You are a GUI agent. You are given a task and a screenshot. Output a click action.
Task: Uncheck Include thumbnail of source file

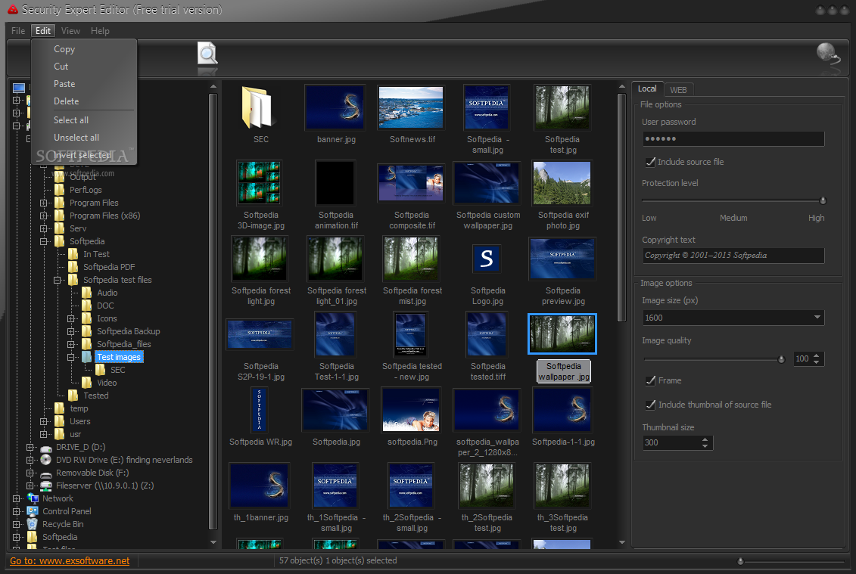(650, 405)
